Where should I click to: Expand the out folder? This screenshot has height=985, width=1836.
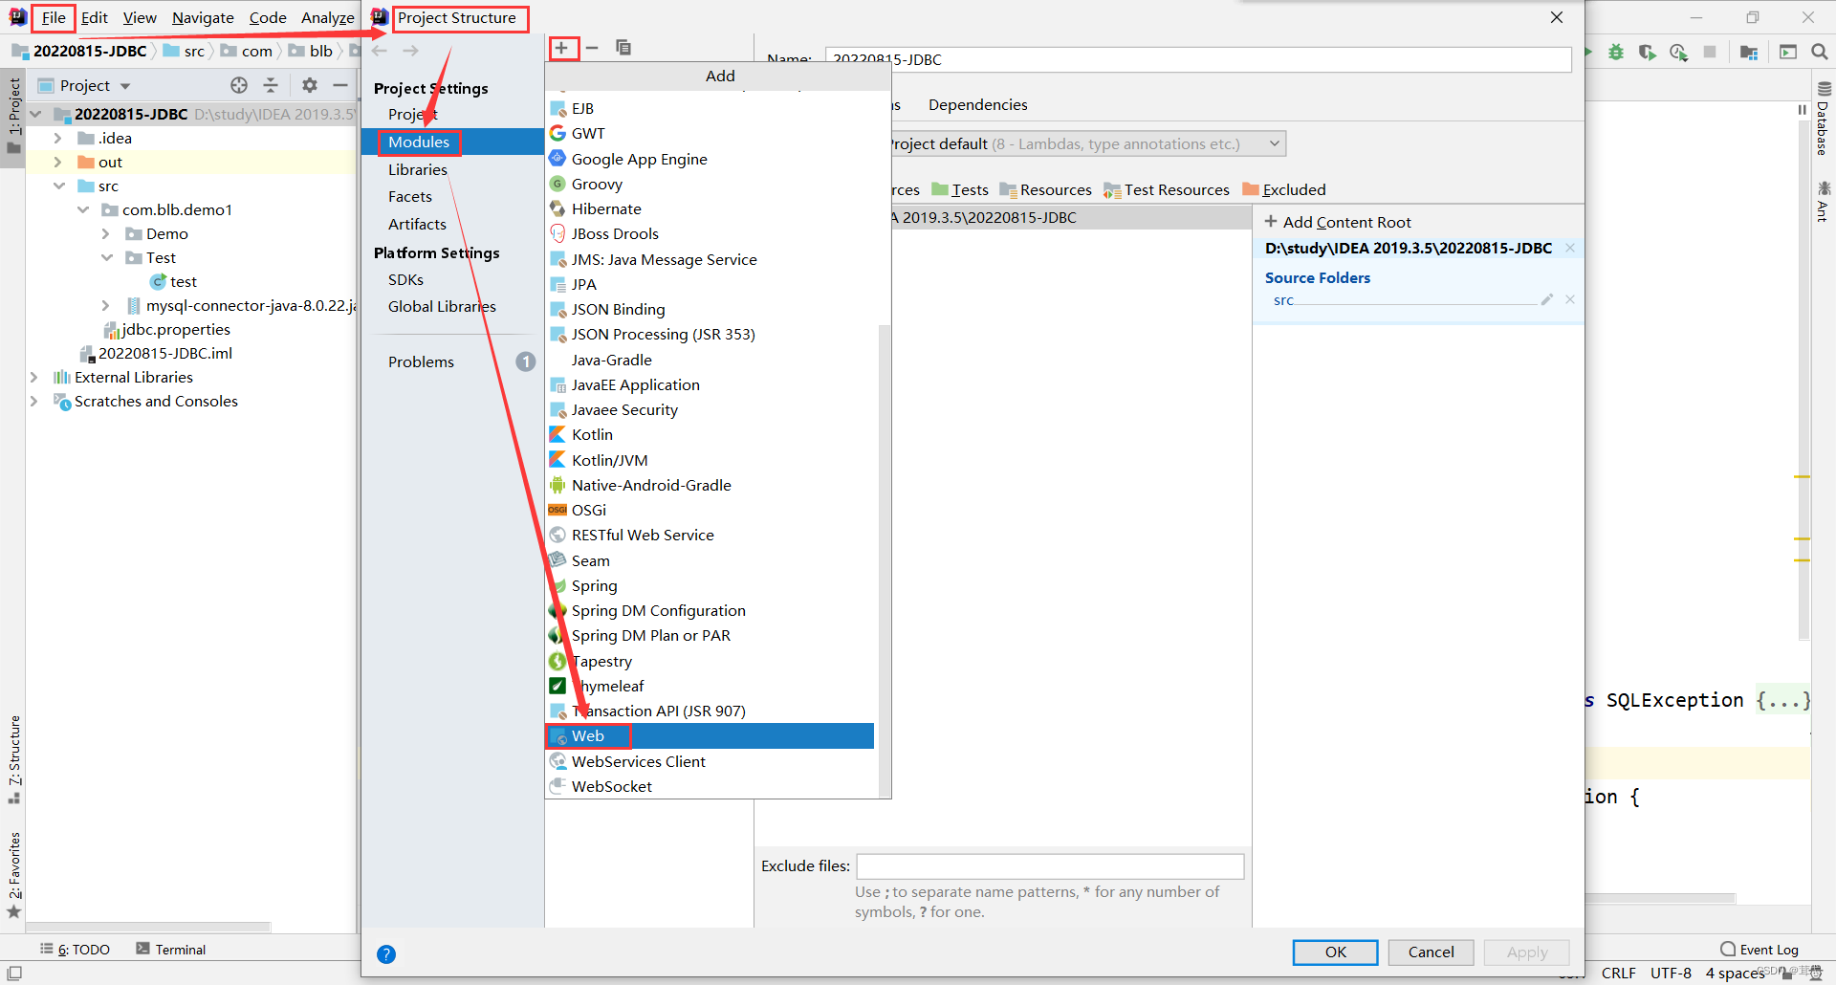(x=57, y=162)
